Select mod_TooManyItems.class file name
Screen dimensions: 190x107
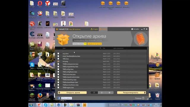pos(71,56)
